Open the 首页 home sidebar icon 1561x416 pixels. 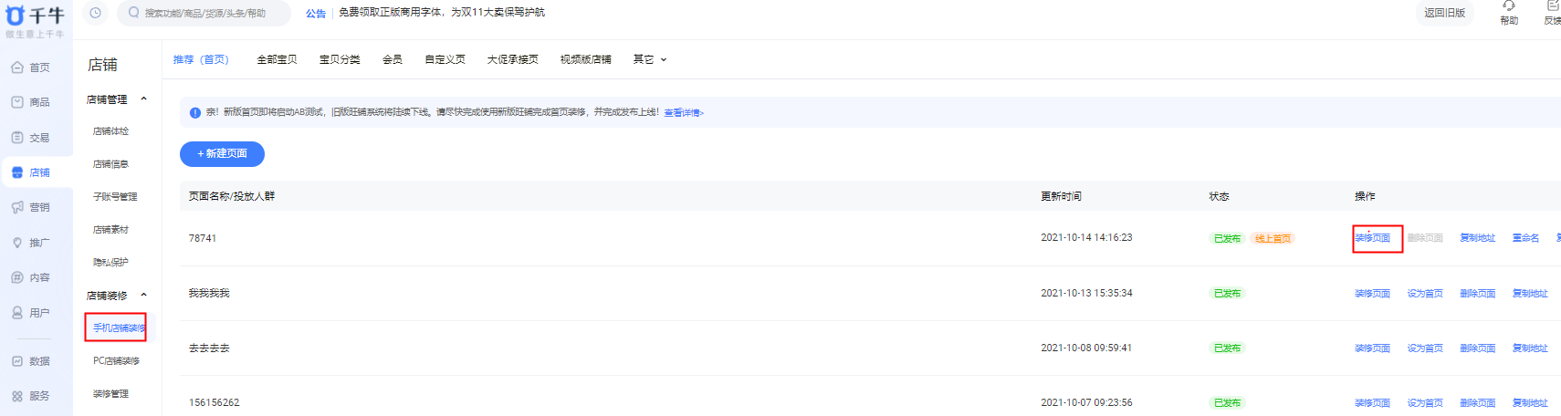[17, 68]
